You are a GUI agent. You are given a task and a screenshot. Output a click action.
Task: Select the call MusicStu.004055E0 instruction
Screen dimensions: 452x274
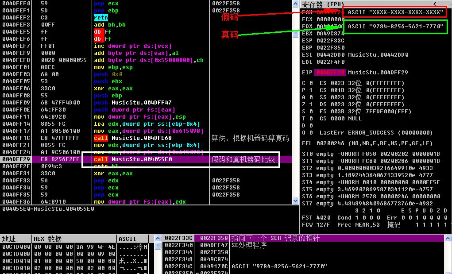[133, 159]
